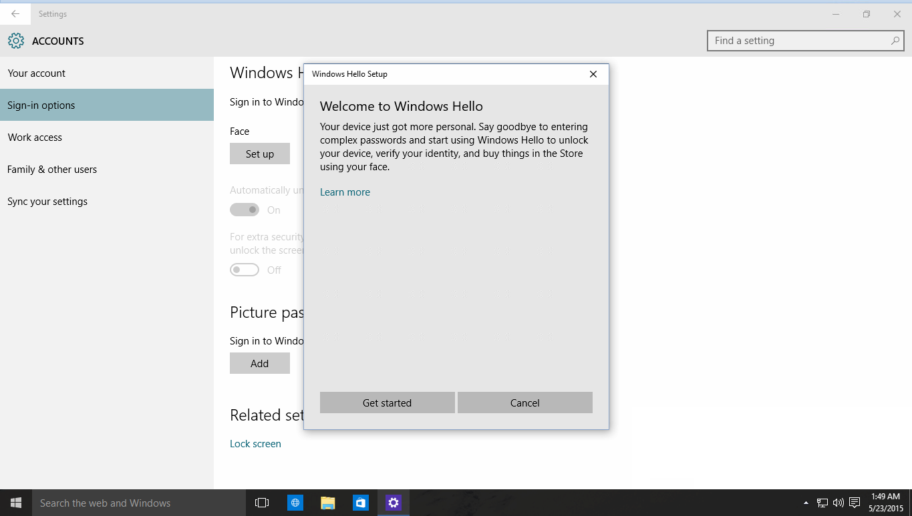
Task: Click the back arrow in Settings
Action: click(15, 14)
